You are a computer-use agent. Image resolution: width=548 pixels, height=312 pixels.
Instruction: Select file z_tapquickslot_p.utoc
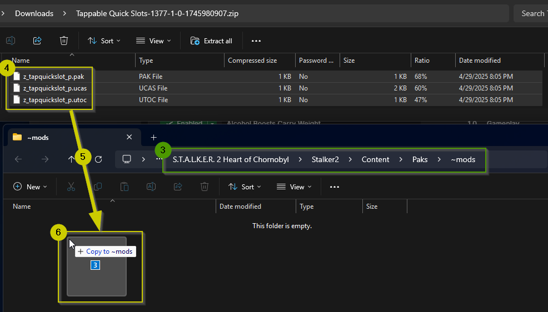[x=55, y=100]
